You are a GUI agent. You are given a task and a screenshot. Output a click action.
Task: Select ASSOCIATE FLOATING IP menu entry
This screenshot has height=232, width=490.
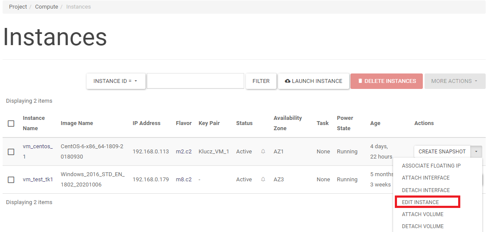431,166
